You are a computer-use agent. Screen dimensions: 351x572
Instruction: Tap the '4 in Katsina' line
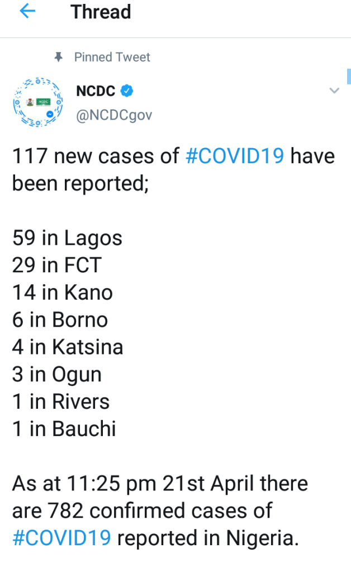click(67, 347)
